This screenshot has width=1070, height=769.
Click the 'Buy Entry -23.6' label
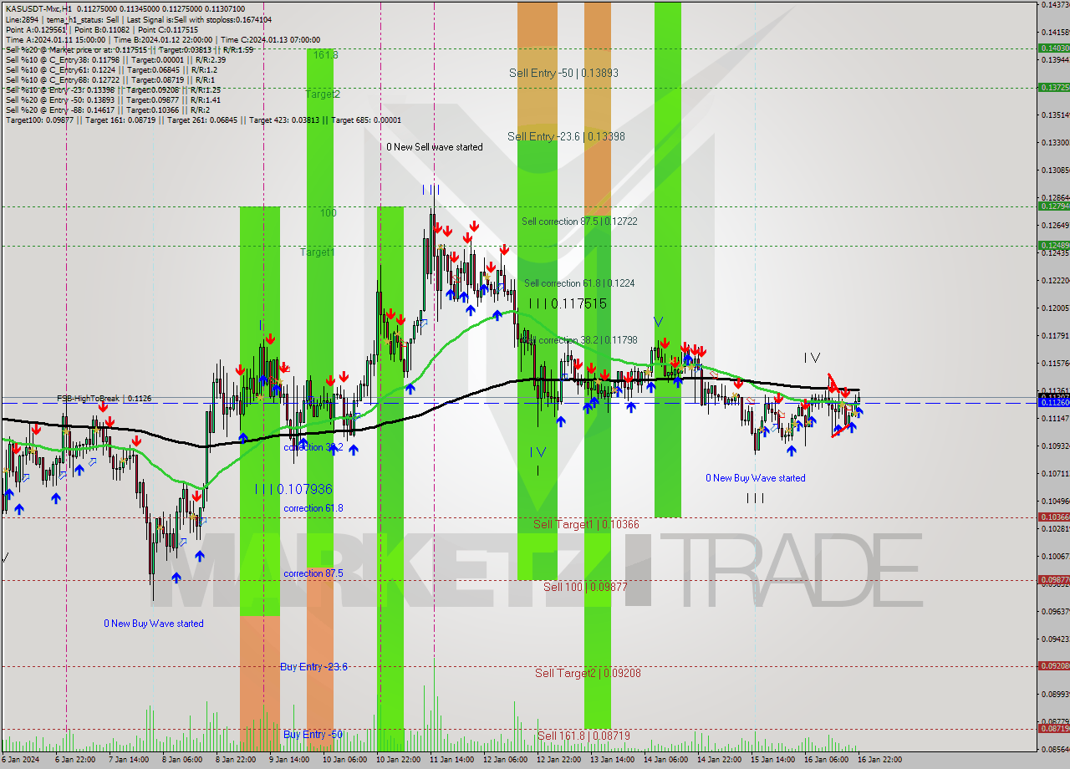[x=314, y=667]
